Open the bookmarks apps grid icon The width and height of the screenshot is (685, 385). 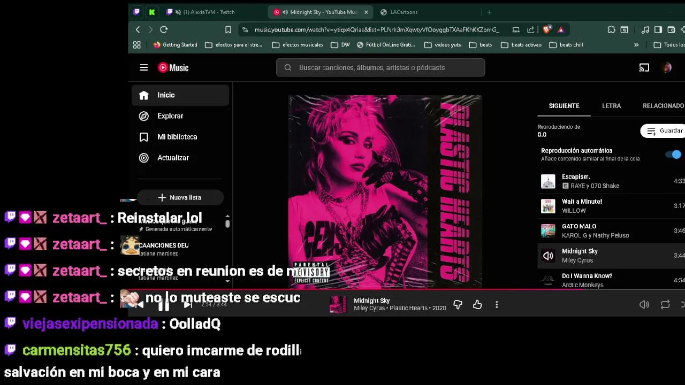click(137, 45)
